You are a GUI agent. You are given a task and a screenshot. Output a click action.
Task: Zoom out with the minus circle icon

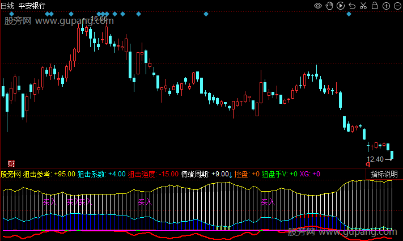pos(397,6)
